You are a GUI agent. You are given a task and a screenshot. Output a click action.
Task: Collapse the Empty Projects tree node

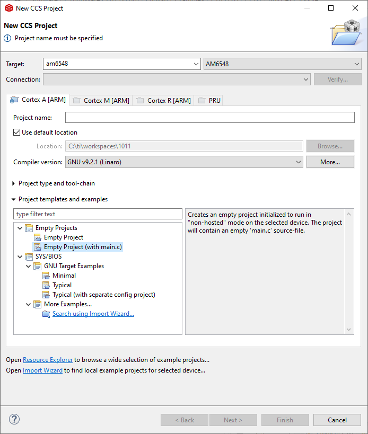coord(20,227)
